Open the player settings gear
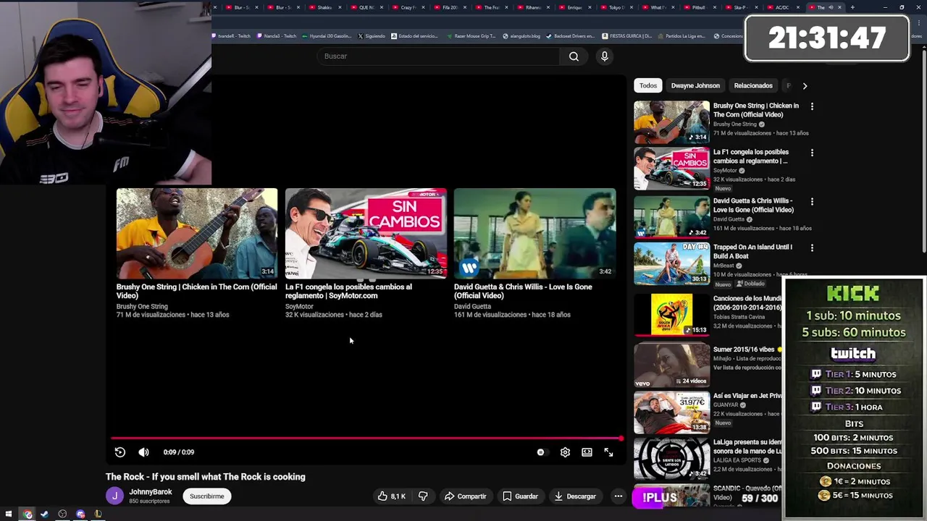This screenshot has width=927, height=521. click(565, 452)
